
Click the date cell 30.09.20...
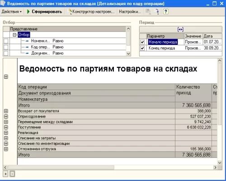[x=212, y=48]
